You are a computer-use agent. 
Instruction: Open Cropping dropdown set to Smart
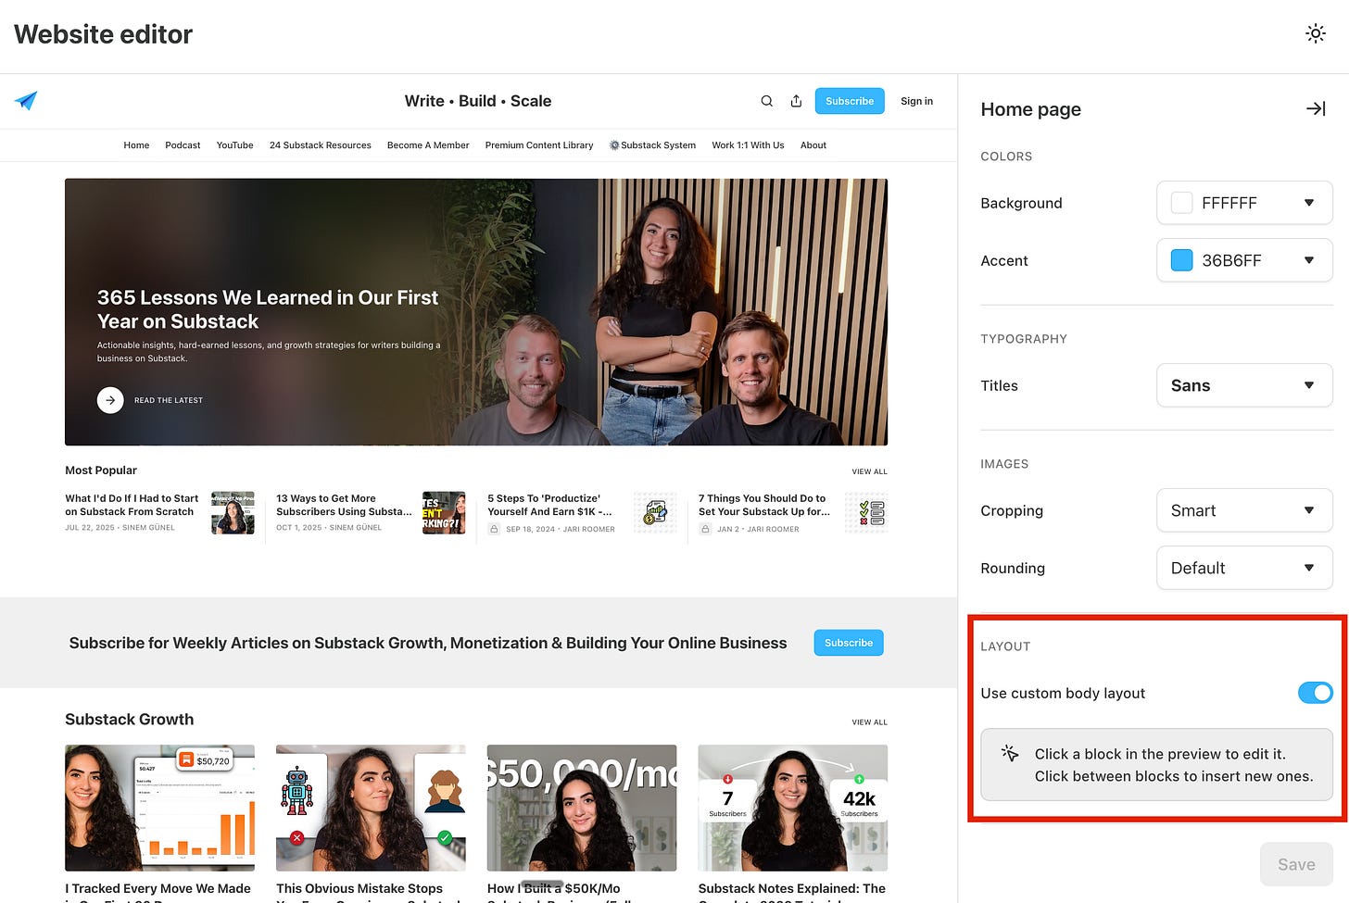pyautogui.click(x=1244, y=510)
